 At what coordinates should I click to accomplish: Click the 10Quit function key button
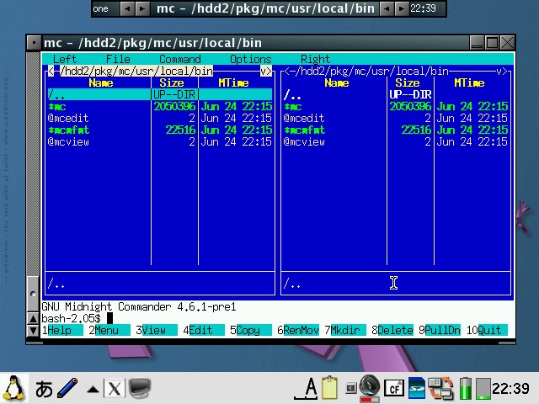(488, 331)
